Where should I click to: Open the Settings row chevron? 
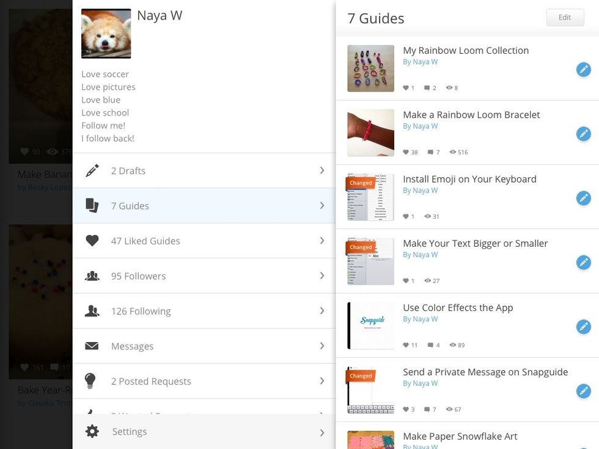point(322,433)
